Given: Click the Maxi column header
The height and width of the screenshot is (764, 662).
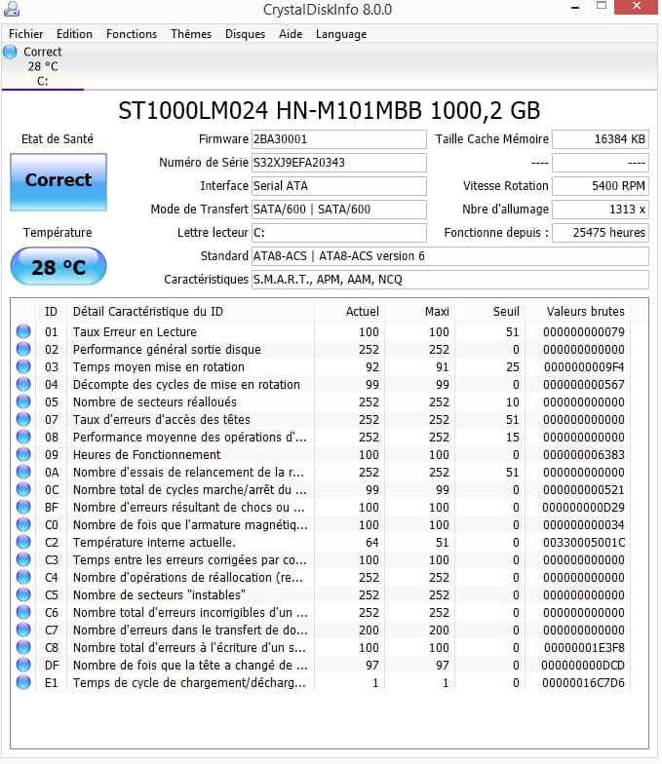Looking at the screenshot, I should (419, 312).
